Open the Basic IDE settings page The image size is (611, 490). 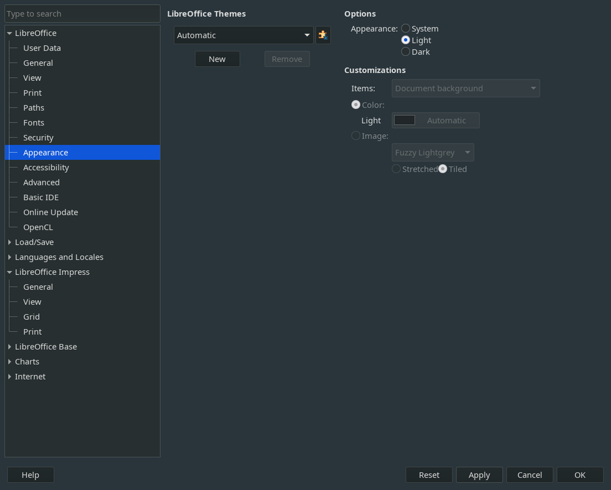(x=41, y=197)
